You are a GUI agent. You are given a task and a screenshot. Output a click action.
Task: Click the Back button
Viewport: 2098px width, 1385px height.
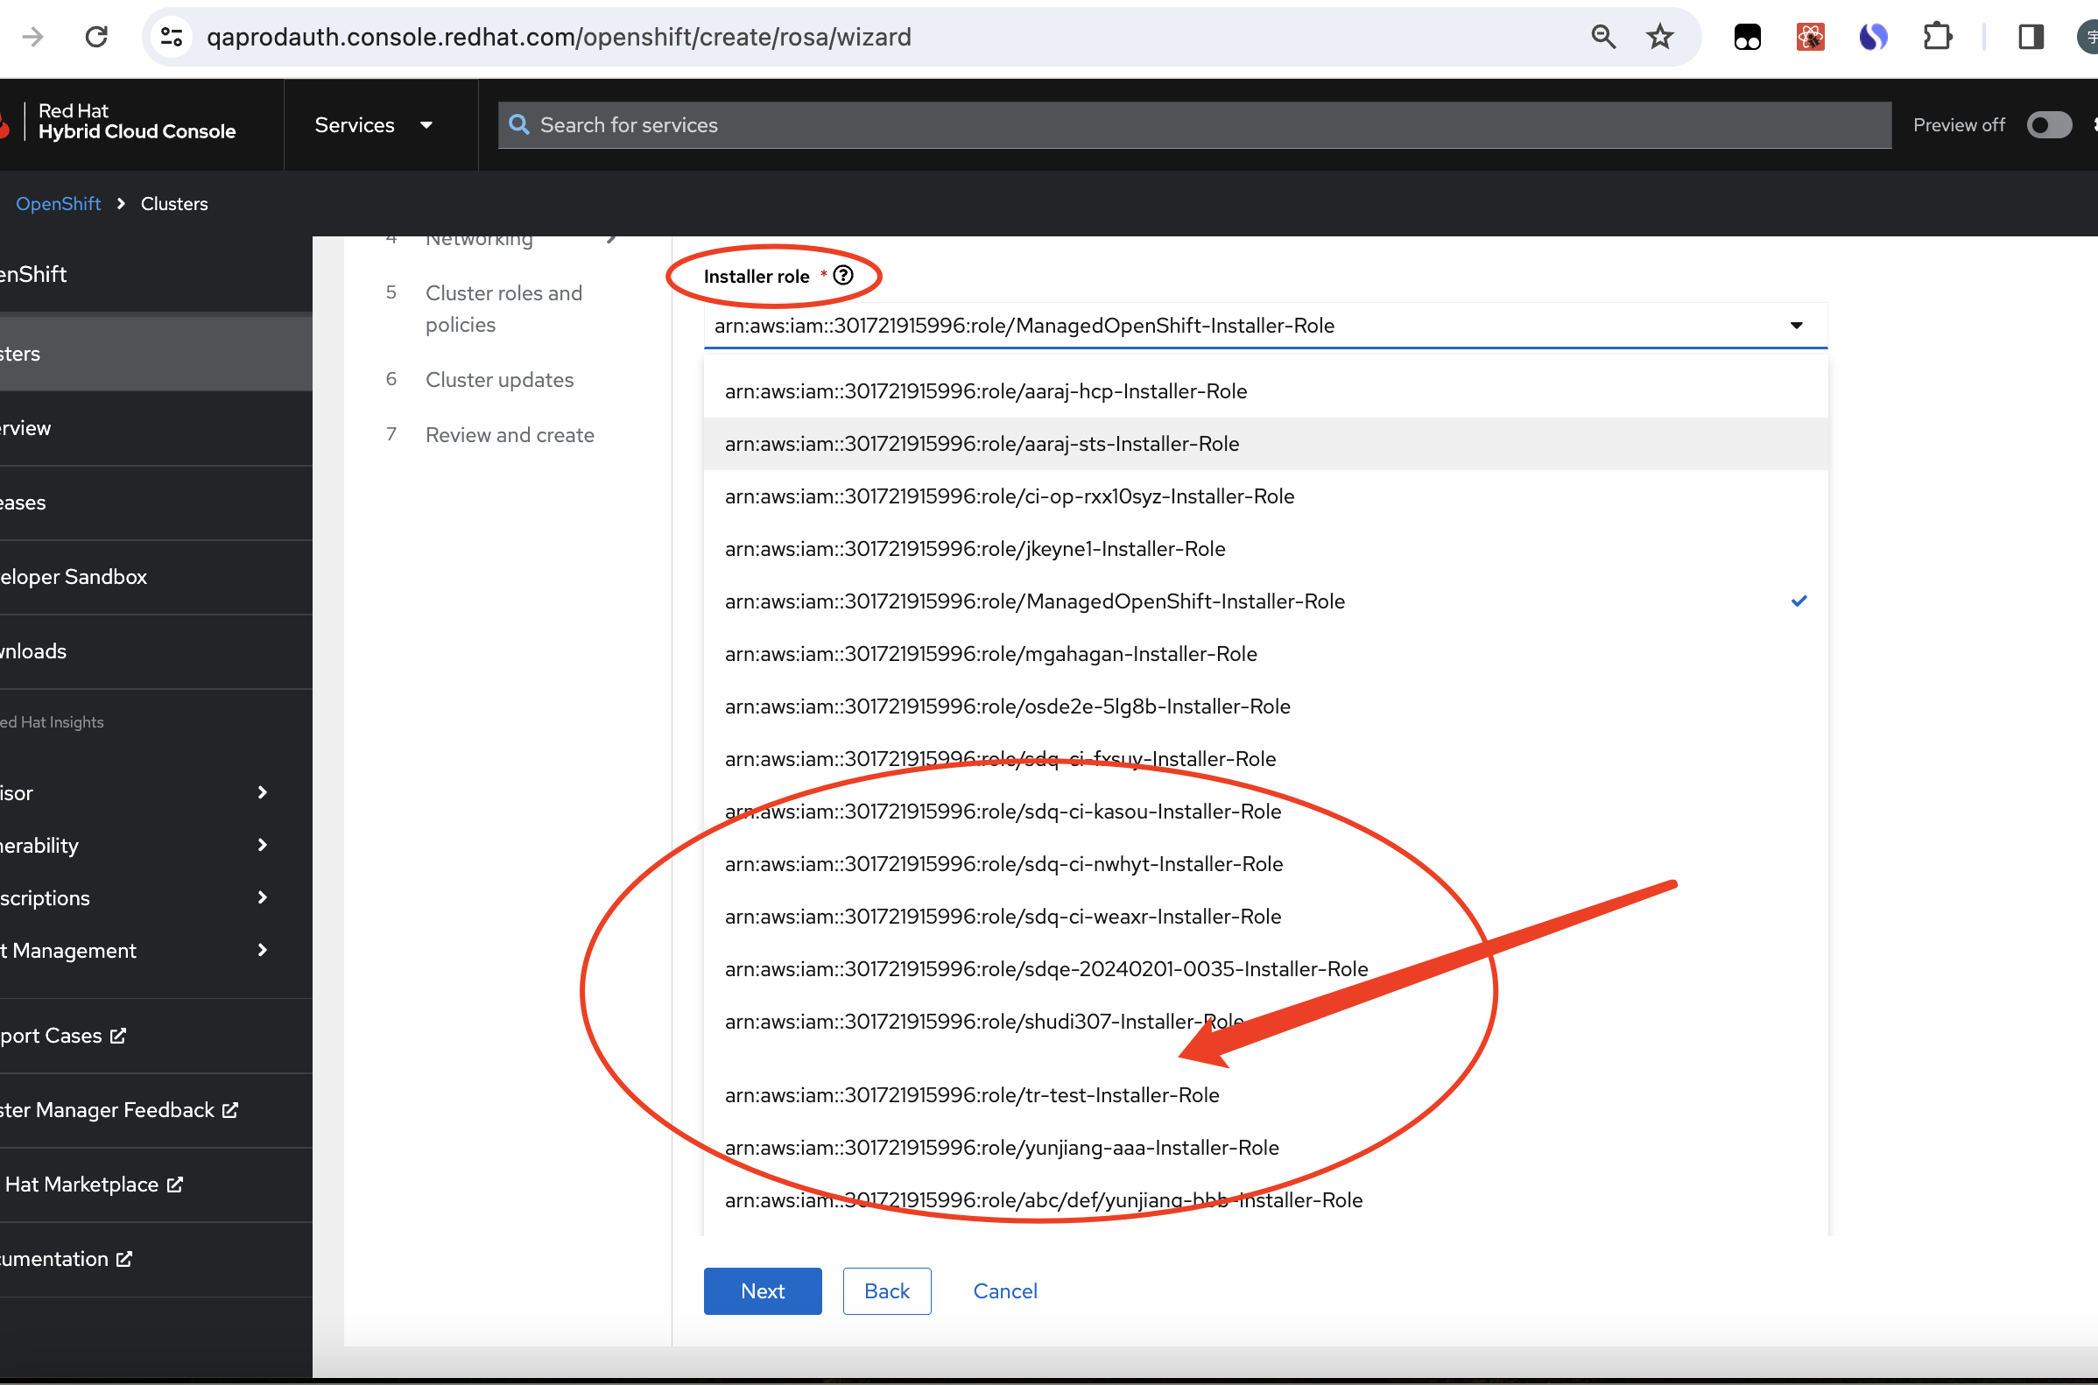coord(886,1290)
